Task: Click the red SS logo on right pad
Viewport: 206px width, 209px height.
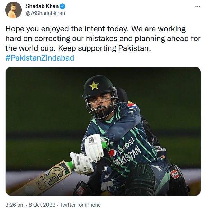Action: 174,174
